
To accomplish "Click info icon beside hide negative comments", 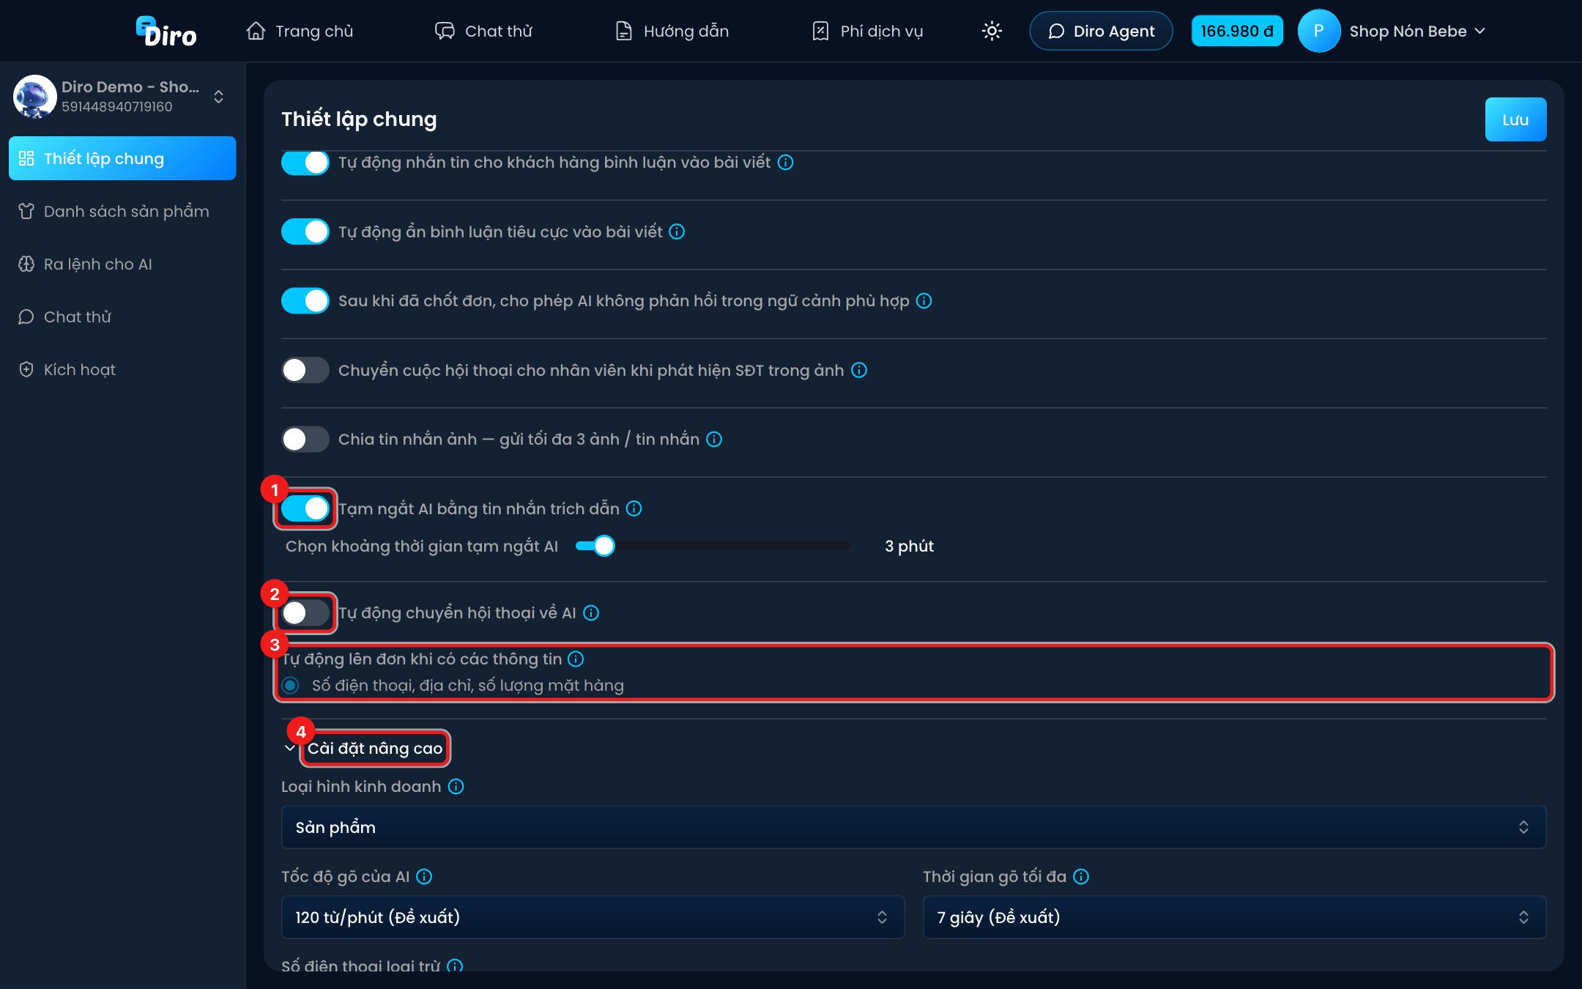I will (677, 231).
